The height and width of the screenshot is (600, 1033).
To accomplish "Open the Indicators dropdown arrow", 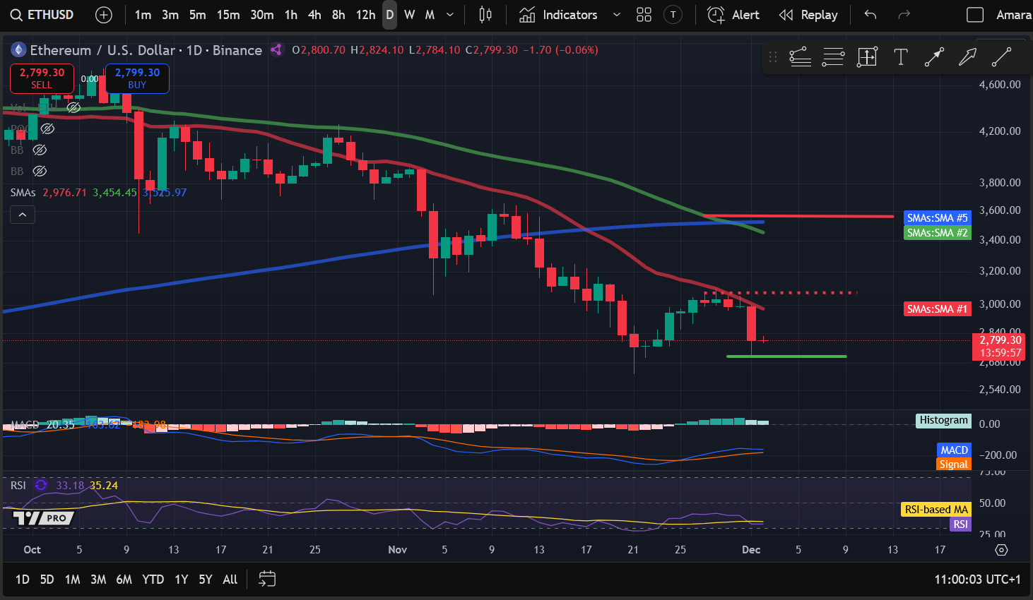I will click(x=616, y=14).
